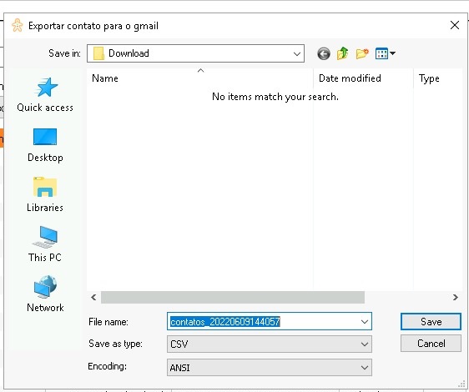Open the View Menu dropdown
Image resolution: width=469 pixels, height=392 pixels.
click(386, 53)
